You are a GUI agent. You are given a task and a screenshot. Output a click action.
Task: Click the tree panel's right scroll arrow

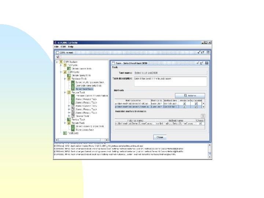click(107, 140)
